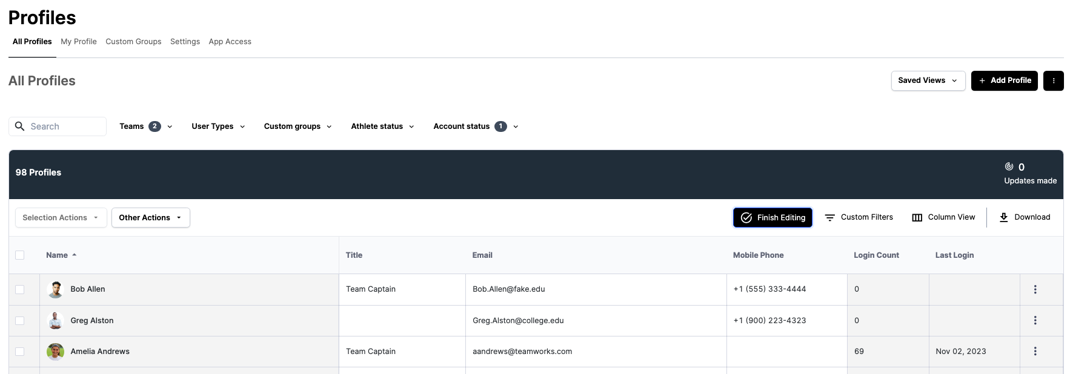
Task: Expand the Custom groups filter
Action: [297, 126]
